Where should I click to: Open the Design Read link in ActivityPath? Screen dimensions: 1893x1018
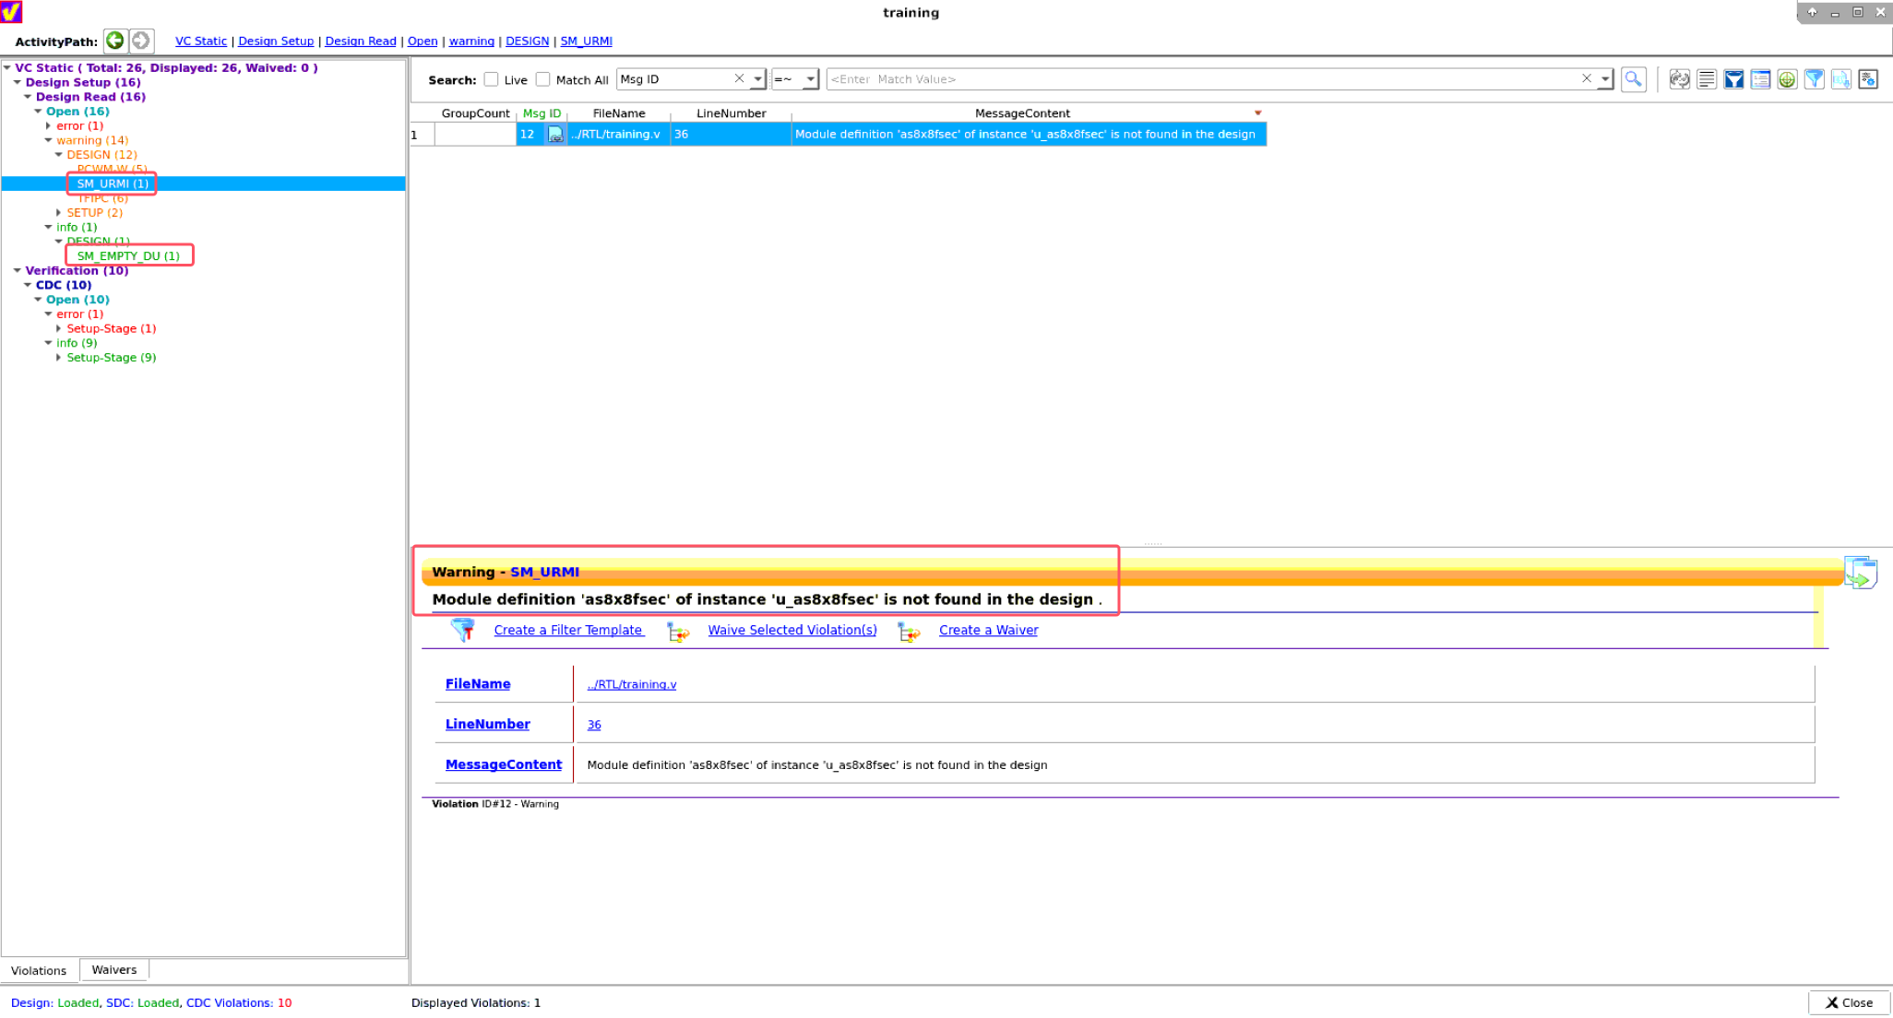[360, 41]
